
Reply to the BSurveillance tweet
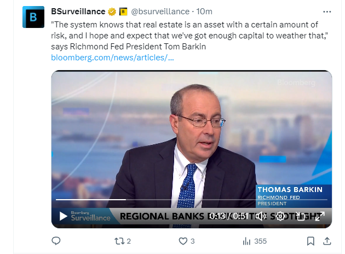pos(56,241)
